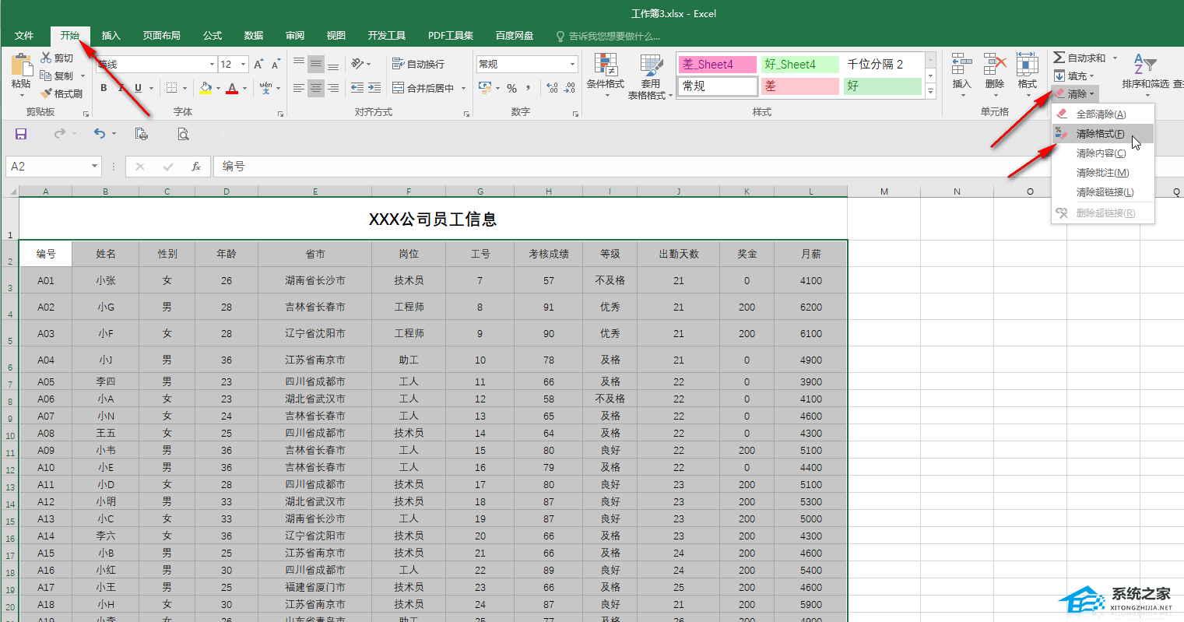Click the Percent Style button
The height and width of the screenshot is (622, 1184).
click(x=511, y=89)
